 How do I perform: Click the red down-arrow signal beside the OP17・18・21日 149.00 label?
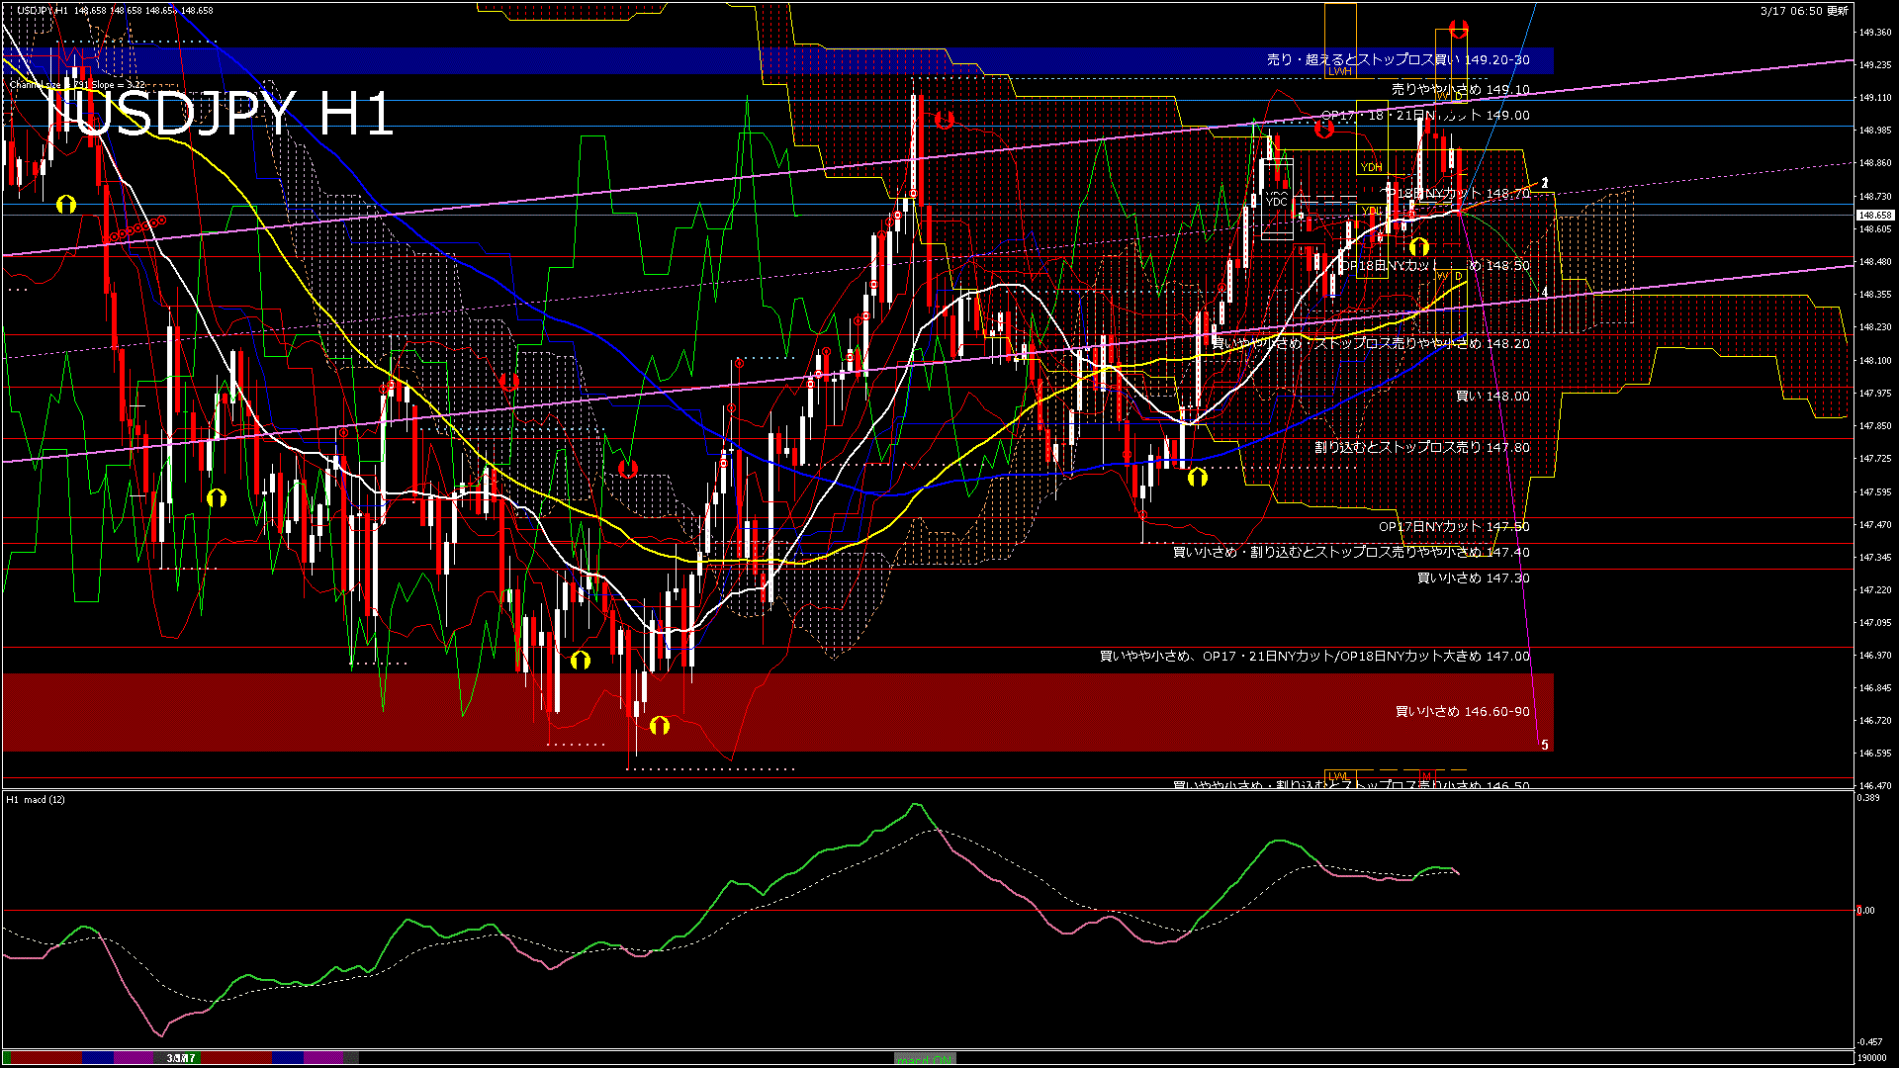point(1324,128)
